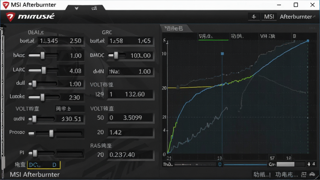Click the highlighted DC D input box
This screenshot has height=180, width=320.
coord(44,165)
